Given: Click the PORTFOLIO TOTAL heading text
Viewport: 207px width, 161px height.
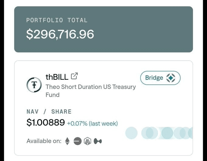Looking at the screenshot, I should (57, 20).
